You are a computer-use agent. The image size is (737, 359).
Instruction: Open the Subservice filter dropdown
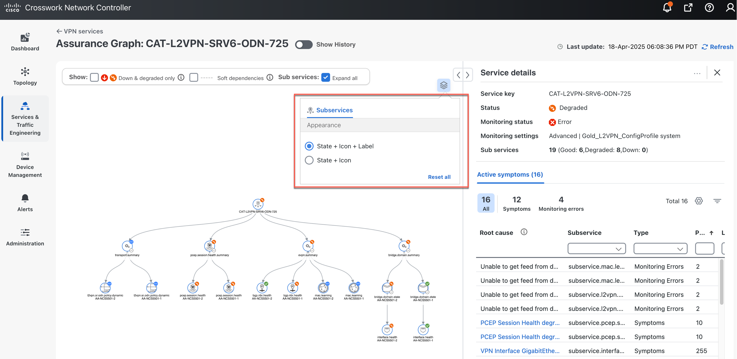point(596,249)
